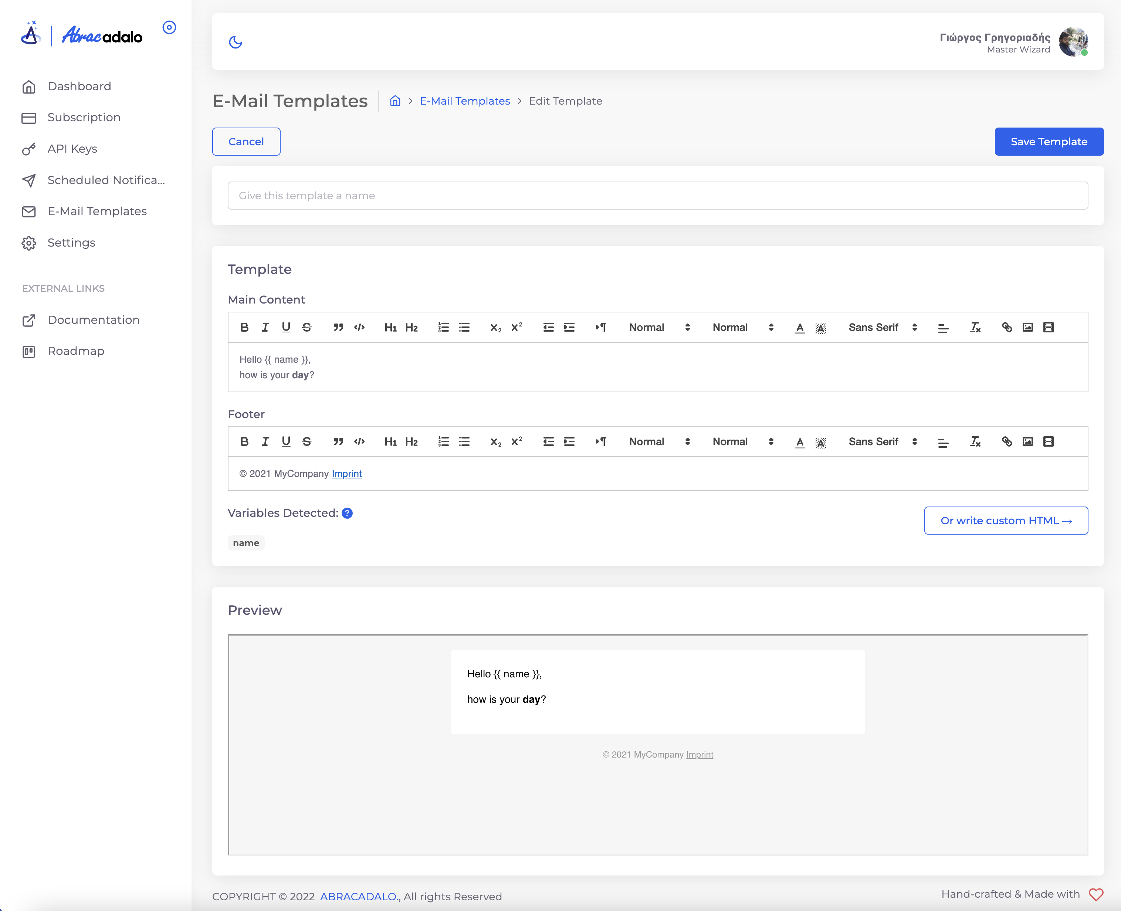Go to Dashboard in sidebar

point(67,87)
